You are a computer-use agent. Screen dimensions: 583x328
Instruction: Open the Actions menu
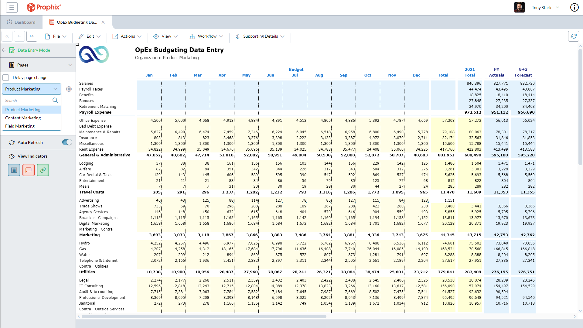128,36
